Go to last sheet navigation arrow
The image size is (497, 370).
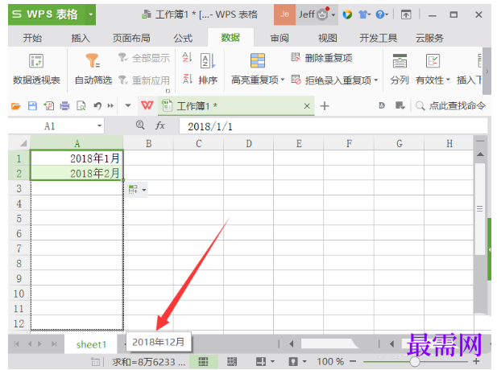(x=54, y=343)
